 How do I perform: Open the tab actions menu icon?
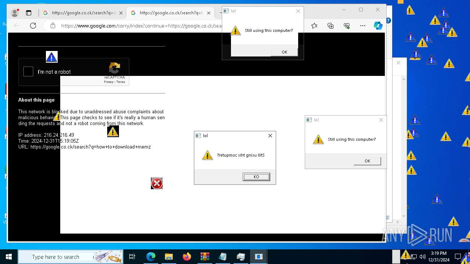(29, 13)
